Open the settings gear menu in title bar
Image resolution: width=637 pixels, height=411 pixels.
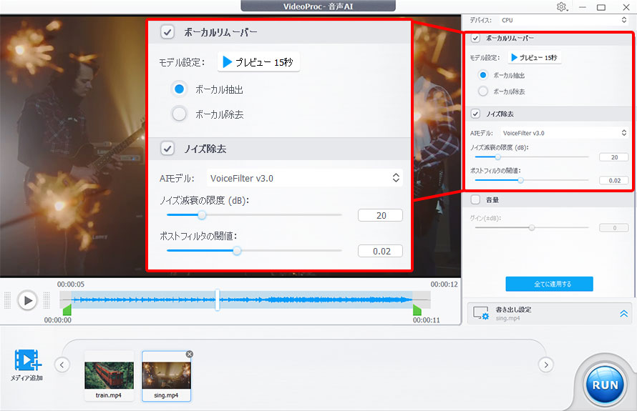[x=562, y=7]
